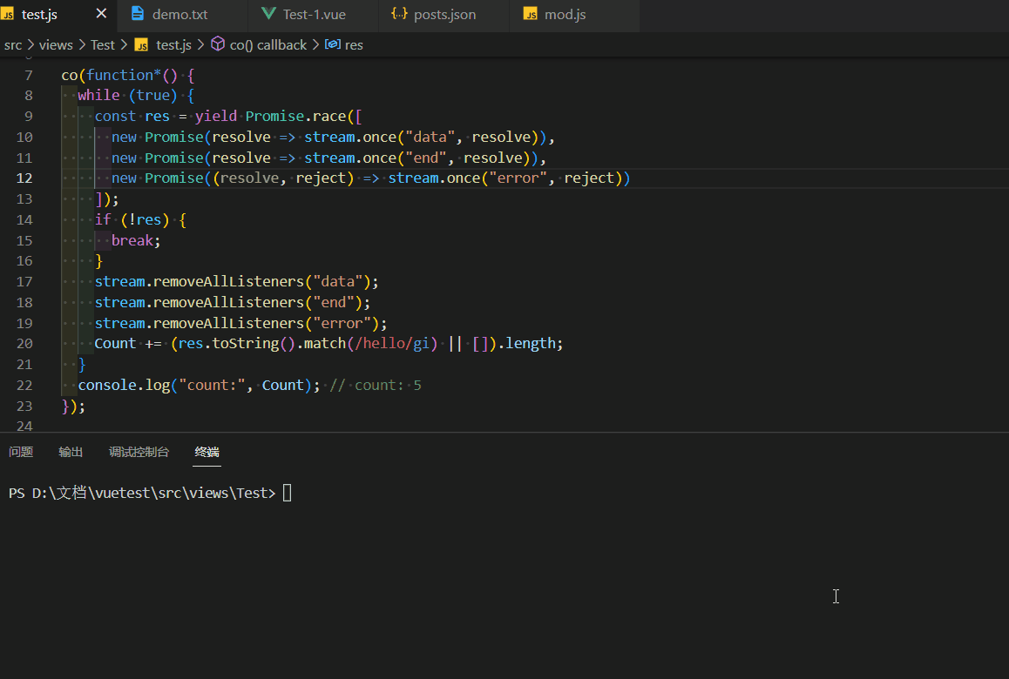
Task: Click 'Count +=' on line 20
Action: coord(128,343)
